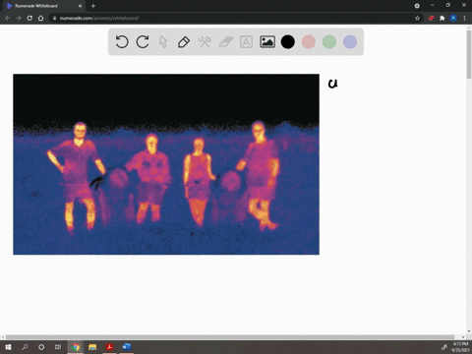Screen dimensions: 472x354
Task: Select the eraser tool
Action: [226, 42]
